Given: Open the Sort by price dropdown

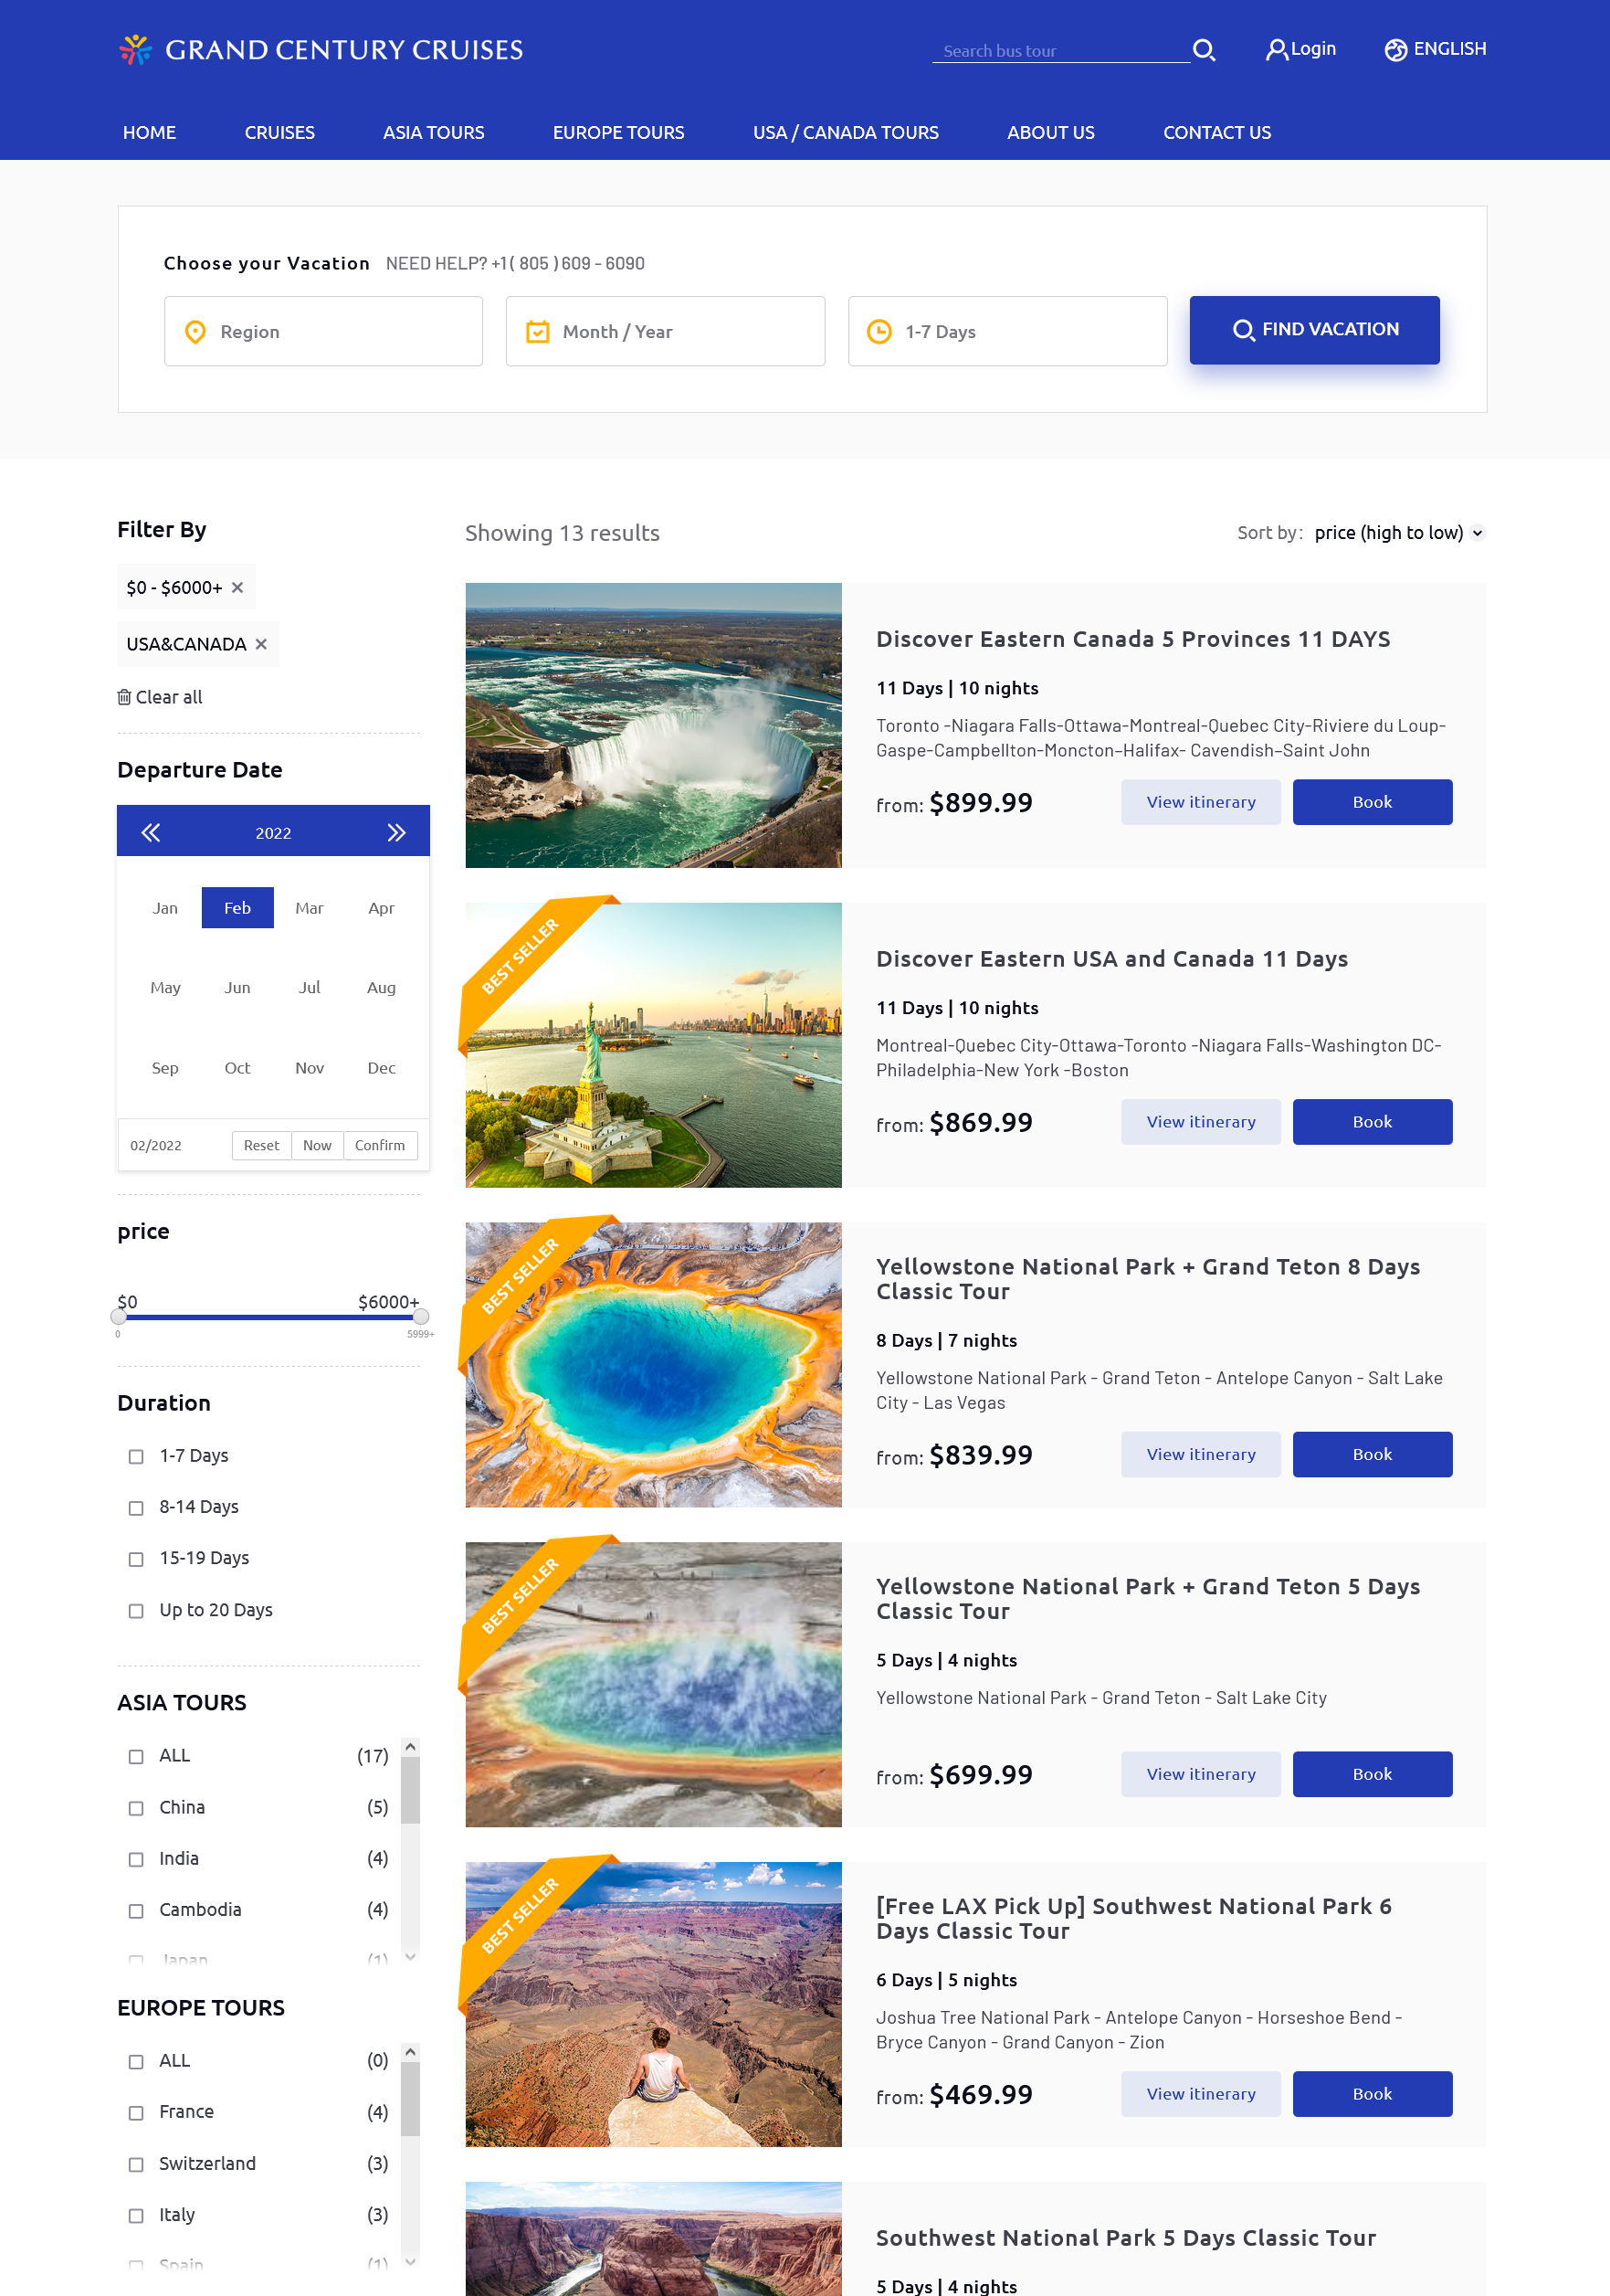Looking at the screenshot, I should [1399, 533].
